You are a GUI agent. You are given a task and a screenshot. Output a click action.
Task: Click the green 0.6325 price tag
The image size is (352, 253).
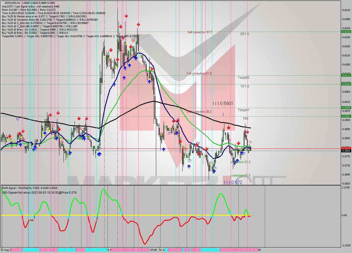click(346, 31)
